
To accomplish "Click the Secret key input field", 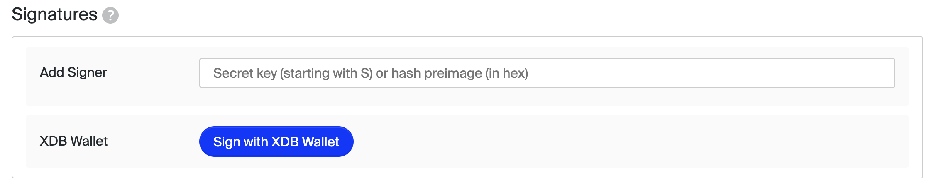I will [x=547, y=73].
